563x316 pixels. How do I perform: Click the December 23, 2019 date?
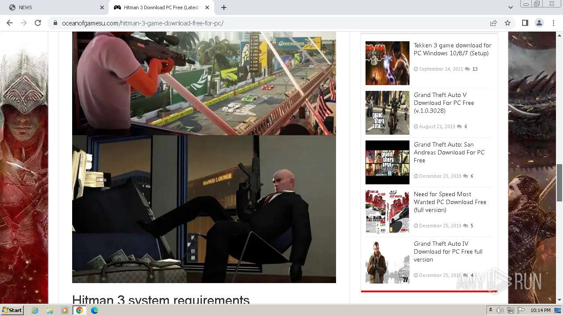[x=440, y=176]
